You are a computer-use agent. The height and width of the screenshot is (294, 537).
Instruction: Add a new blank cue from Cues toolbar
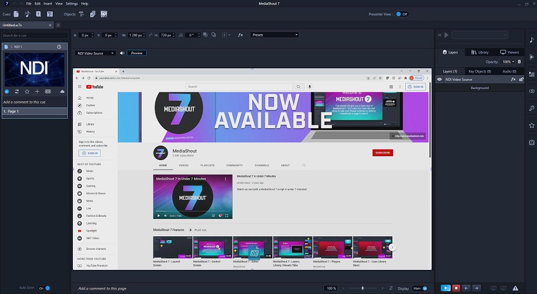tap(16, 14)
